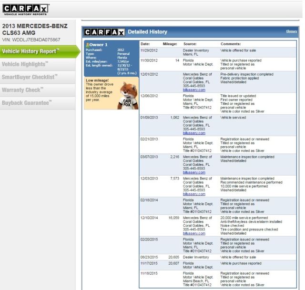The width and height of the screenshot is (305, 290).
Task: Click the CARFAX Vehicle History Reports logo
Action: (x=26, y=10)
